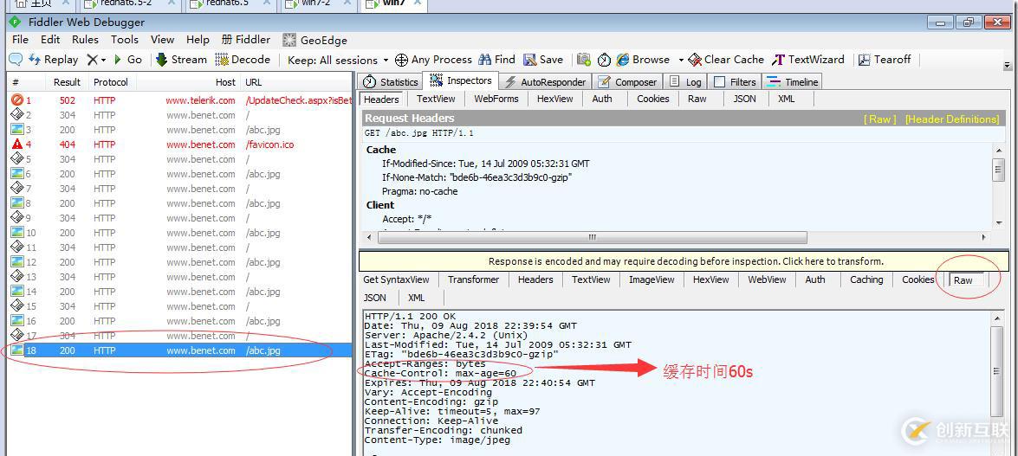Click the timer stopwatch icon

[x=604, y=60]
